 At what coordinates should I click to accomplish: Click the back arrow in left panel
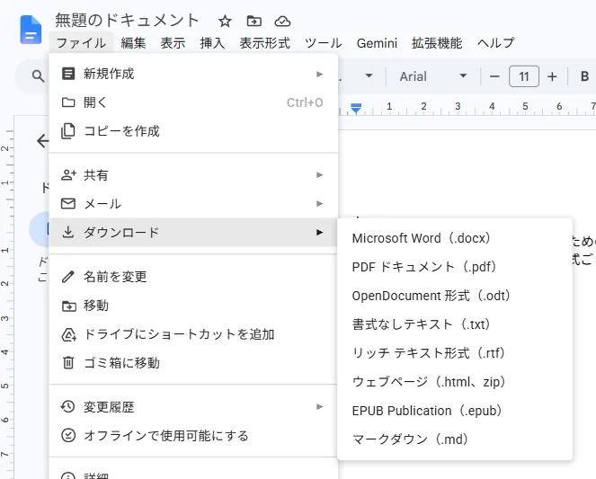(x=42, y=141)
